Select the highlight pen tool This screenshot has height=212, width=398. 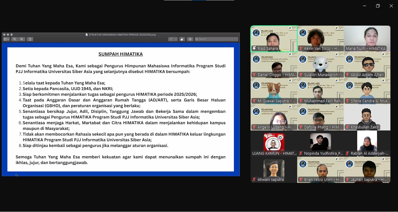(171, 39)
